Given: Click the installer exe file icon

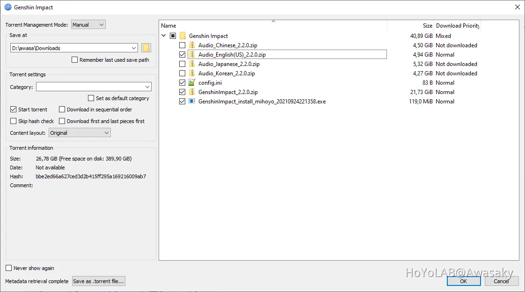Looking at the screenshot, I should (192, 101).
